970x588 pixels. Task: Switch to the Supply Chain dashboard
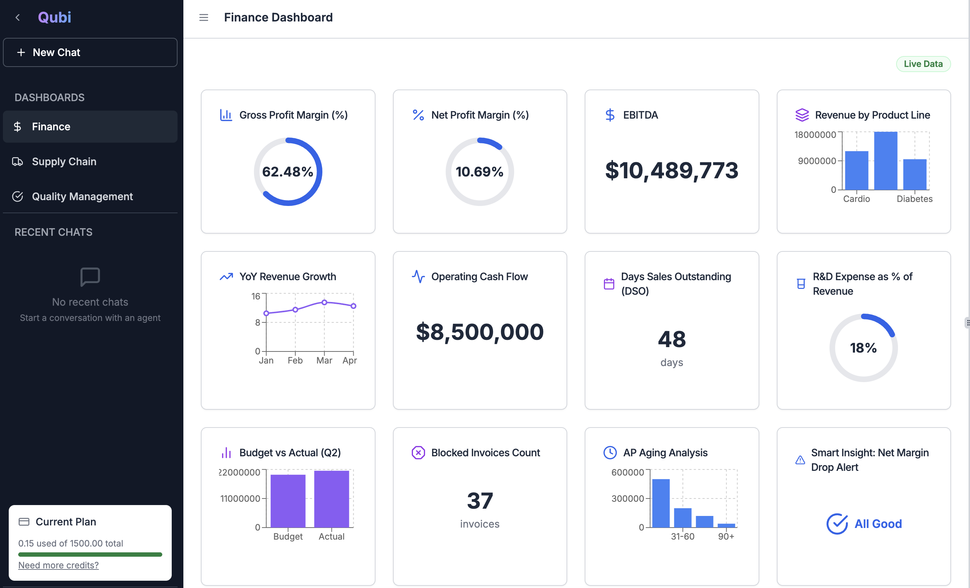[x=64, y=161]
